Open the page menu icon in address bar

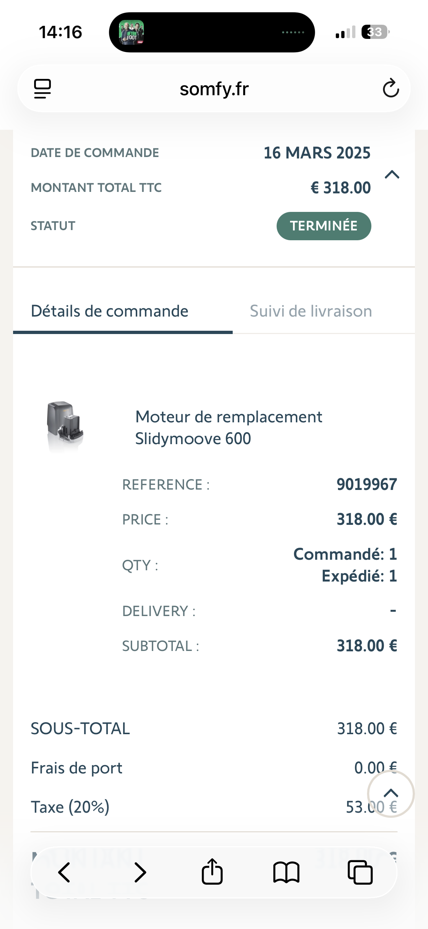pos(42,89)
